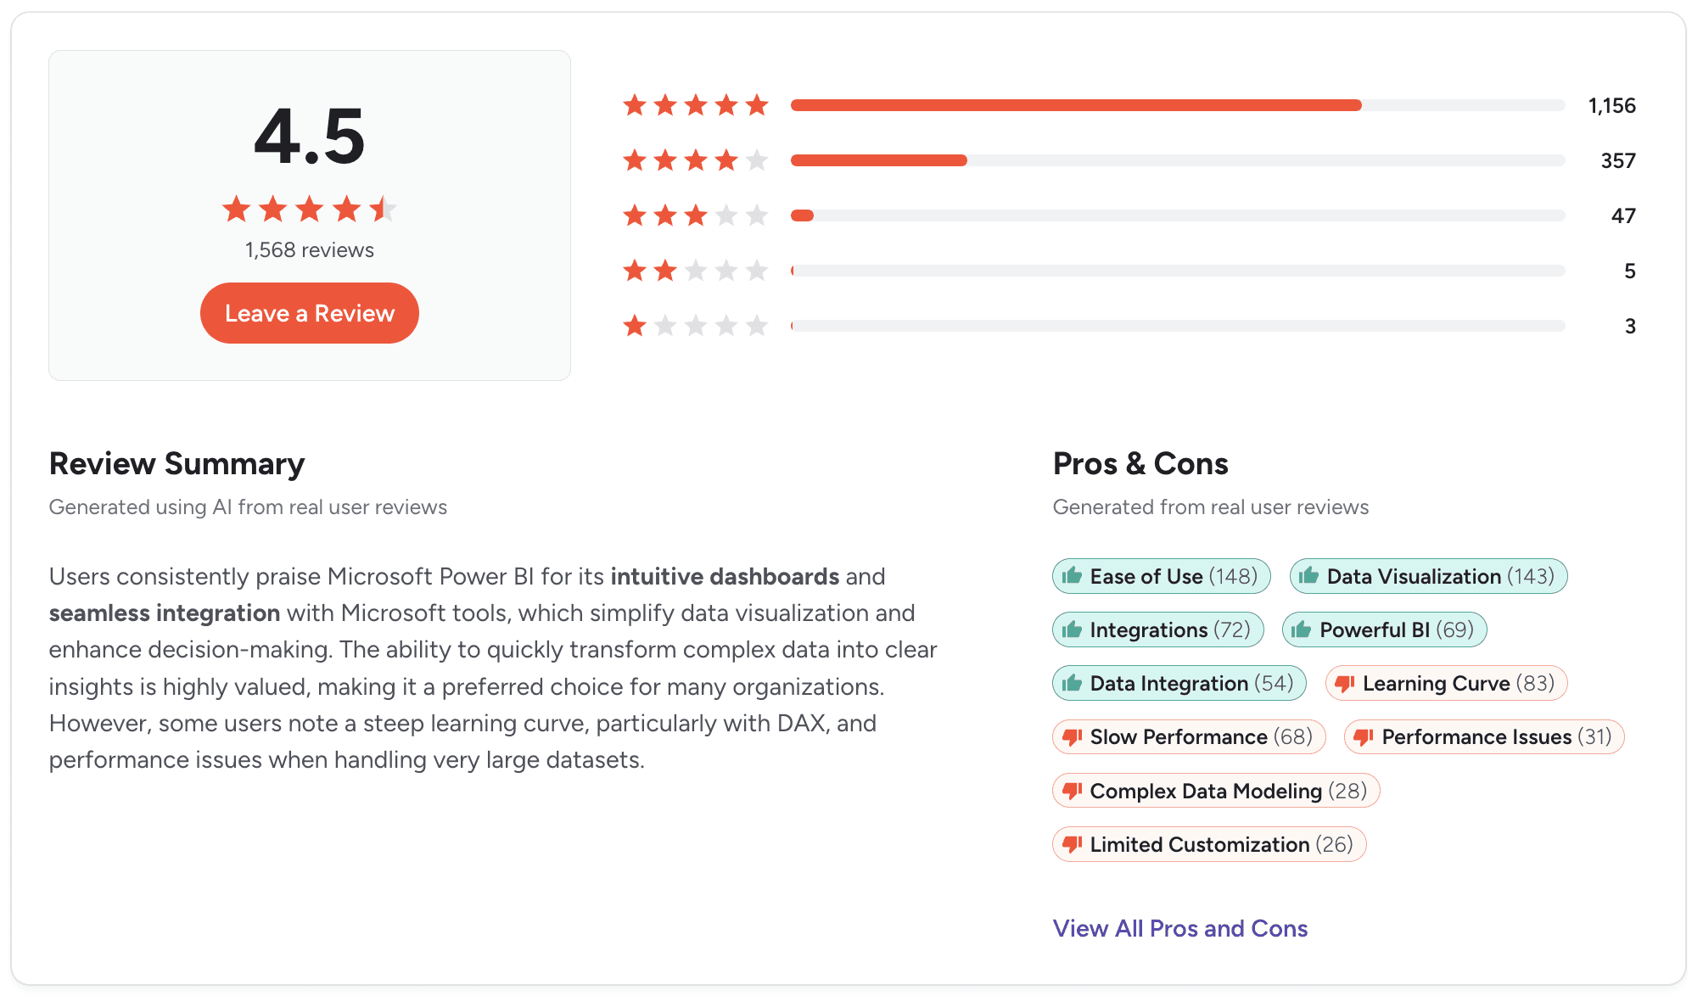Click the Leave a Review button
This screenshot has height=996, width=1692.
(309, 313)
